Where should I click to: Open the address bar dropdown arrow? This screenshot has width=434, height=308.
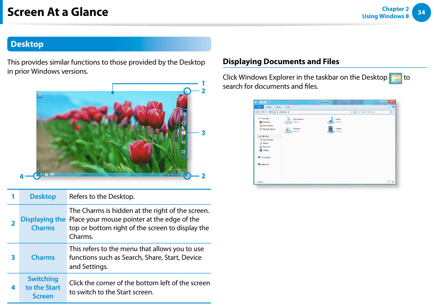[x=353, y=111]
